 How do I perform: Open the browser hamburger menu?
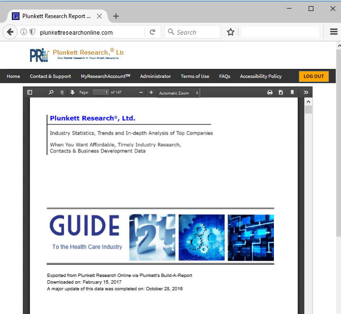333,32
